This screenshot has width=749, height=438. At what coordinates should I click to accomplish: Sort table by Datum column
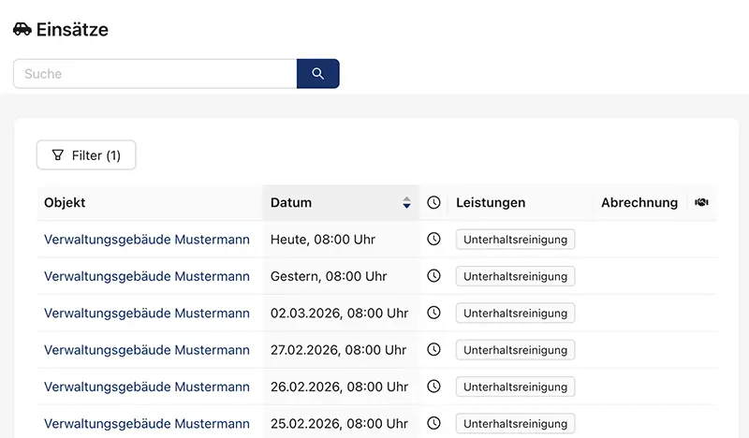[x=291, y=202]
